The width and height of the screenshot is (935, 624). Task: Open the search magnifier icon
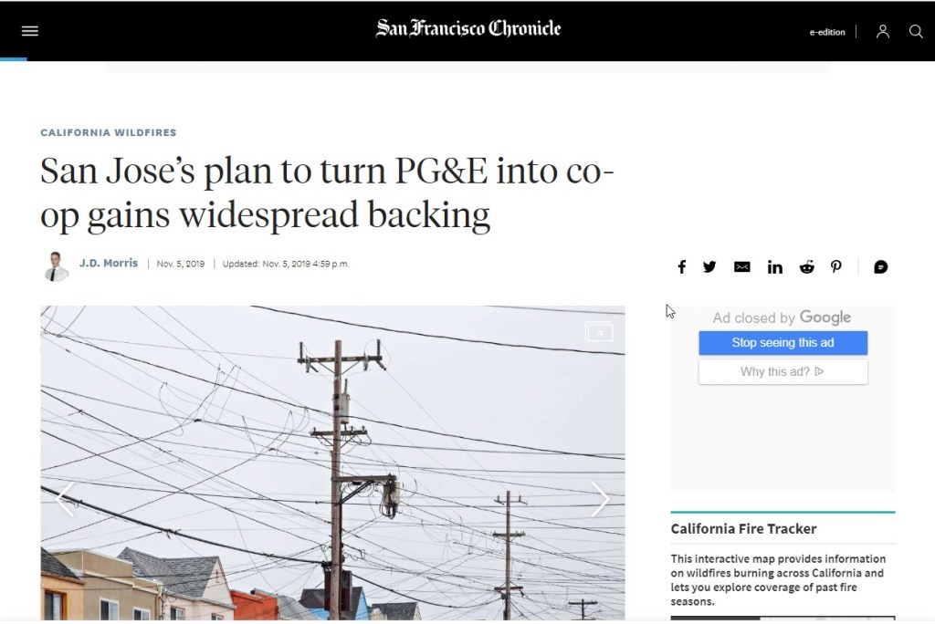tap(916, 31)
